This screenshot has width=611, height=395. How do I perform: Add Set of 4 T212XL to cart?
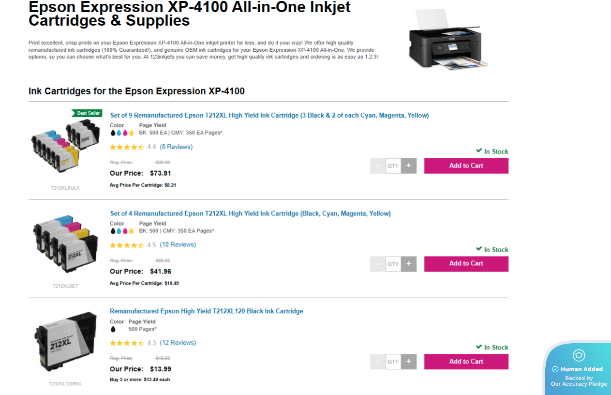click(466, 264)
